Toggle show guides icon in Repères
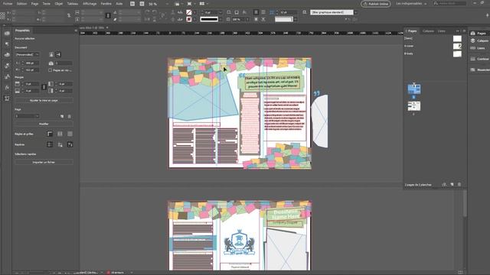490x275 pixels. click(50, 144)
